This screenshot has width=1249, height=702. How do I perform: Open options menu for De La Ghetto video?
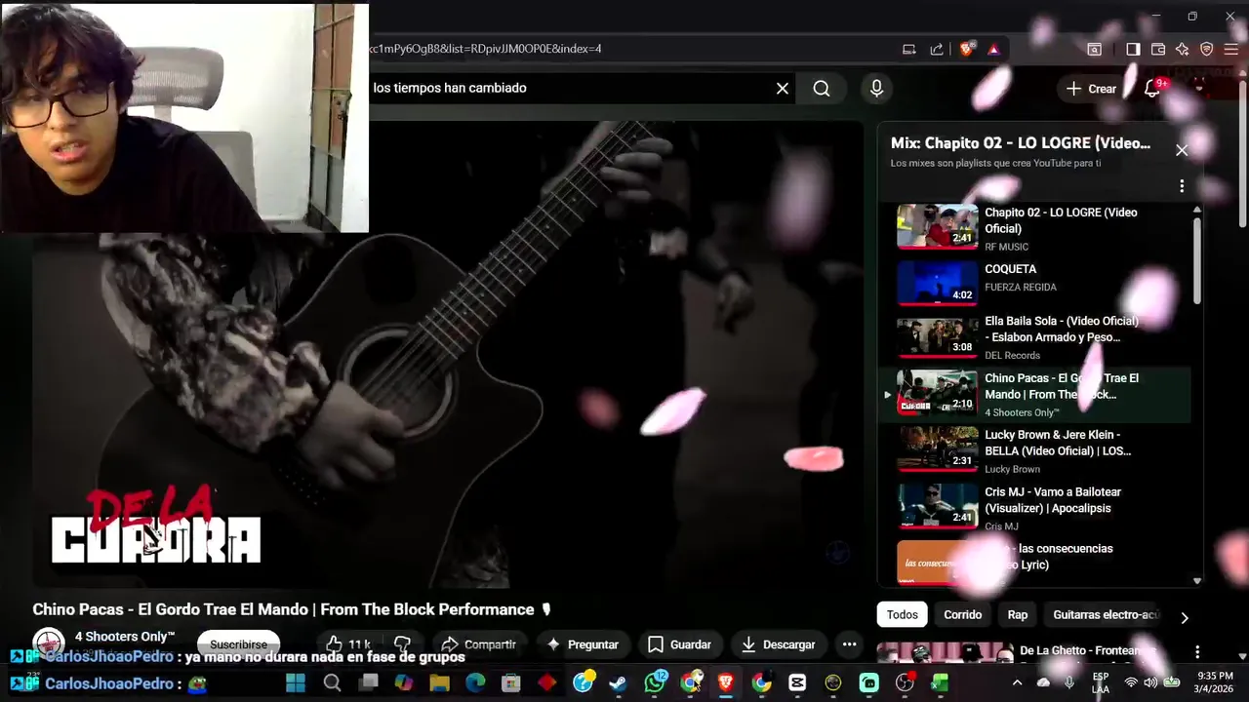[x=1197, y=651]
